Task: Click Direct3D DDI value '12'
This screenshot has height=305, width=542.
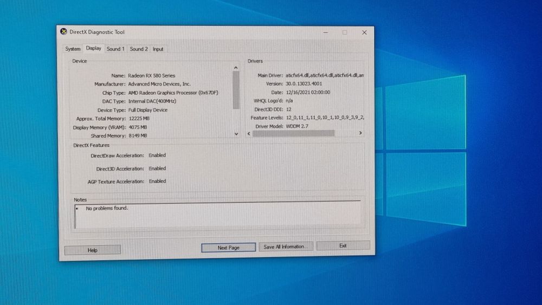Action: [289, 109]
